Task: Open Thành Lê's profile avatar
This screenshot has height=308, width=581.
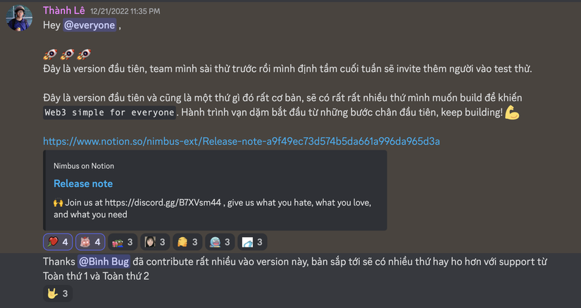Action: tap(19, 18)
